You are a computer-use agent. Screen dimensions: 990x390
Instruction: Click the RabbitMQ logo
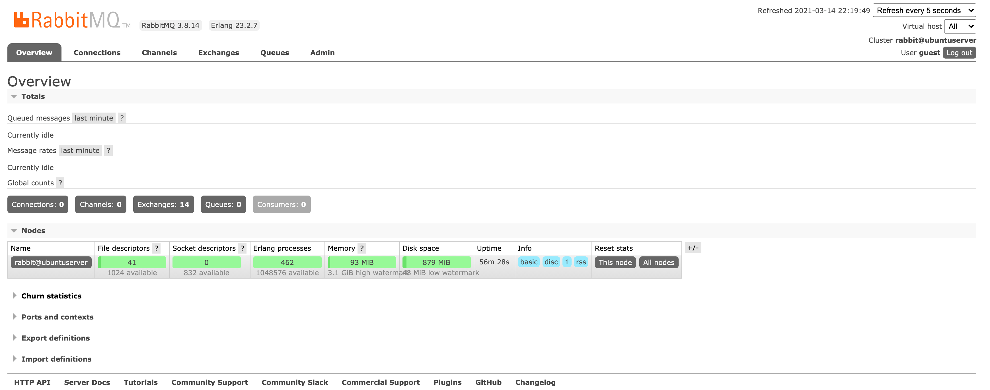pos(72,20)
